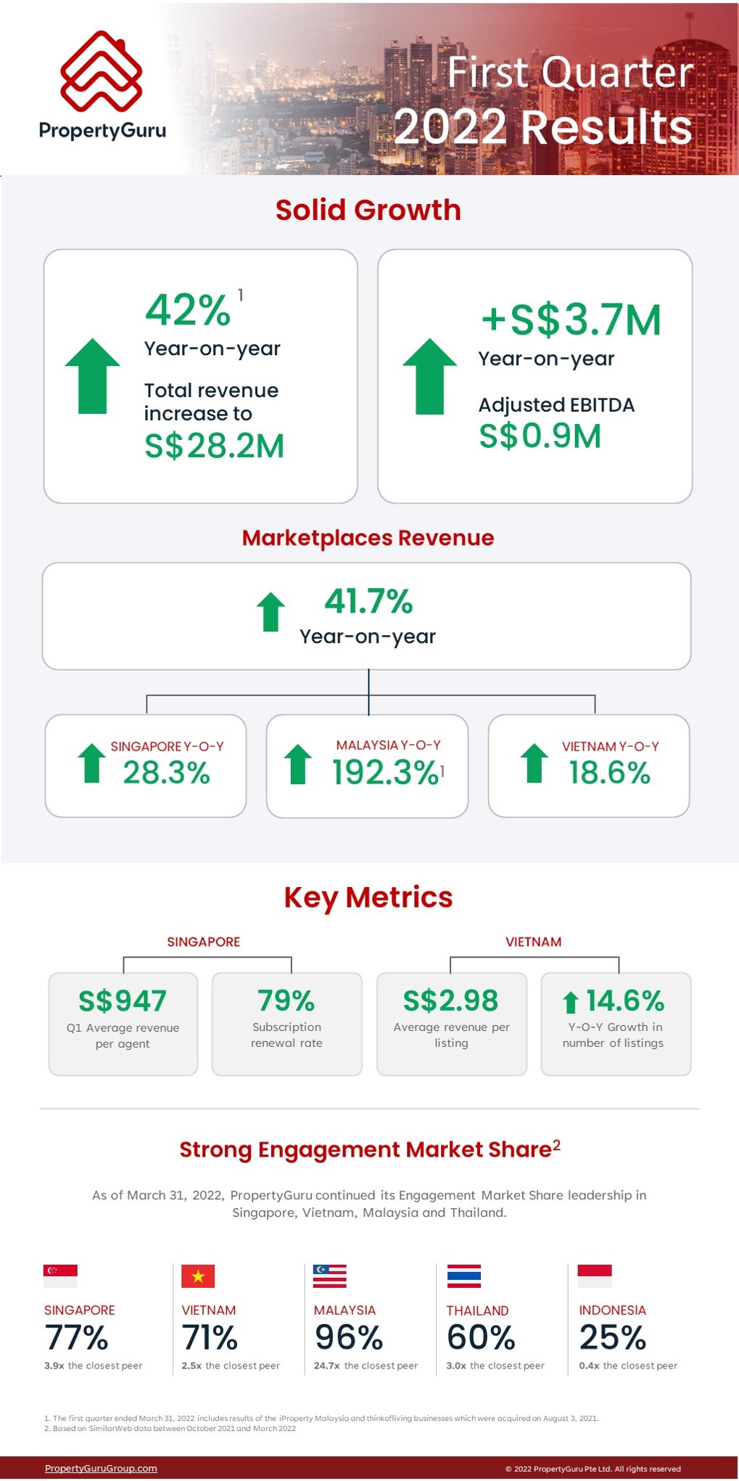Click the copyright notice in footer

coord(593,1469)
